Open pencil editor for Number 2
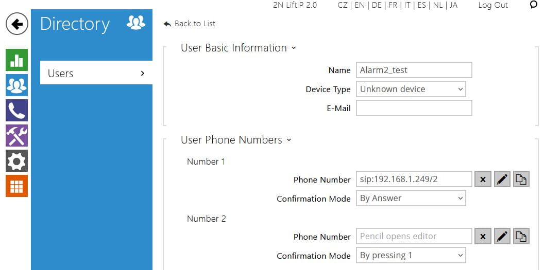 tap(502, 237)
